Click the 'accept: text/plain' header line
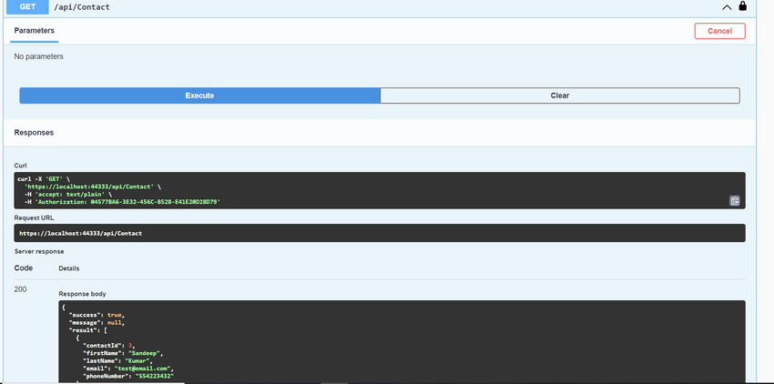Screen dimensions: 774x384 [x=68, y=195]
